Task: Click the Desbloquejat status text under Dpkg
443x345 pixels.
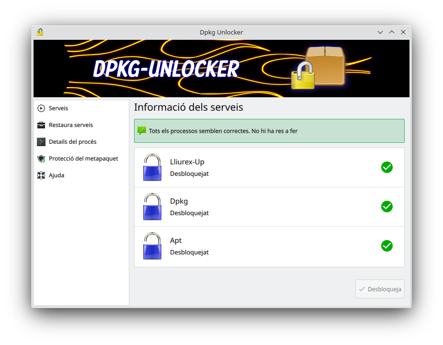Action: (189, 213)
